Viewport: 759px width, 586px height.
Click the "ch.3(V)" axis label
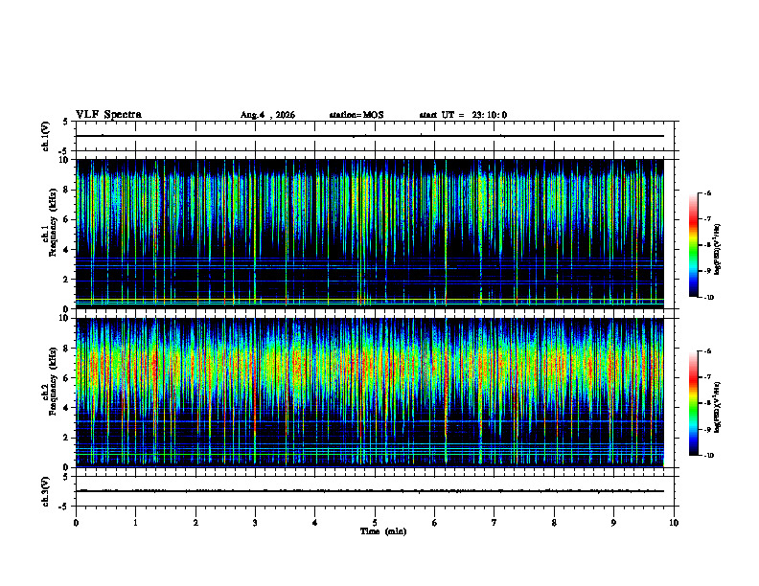click(45, 491)
